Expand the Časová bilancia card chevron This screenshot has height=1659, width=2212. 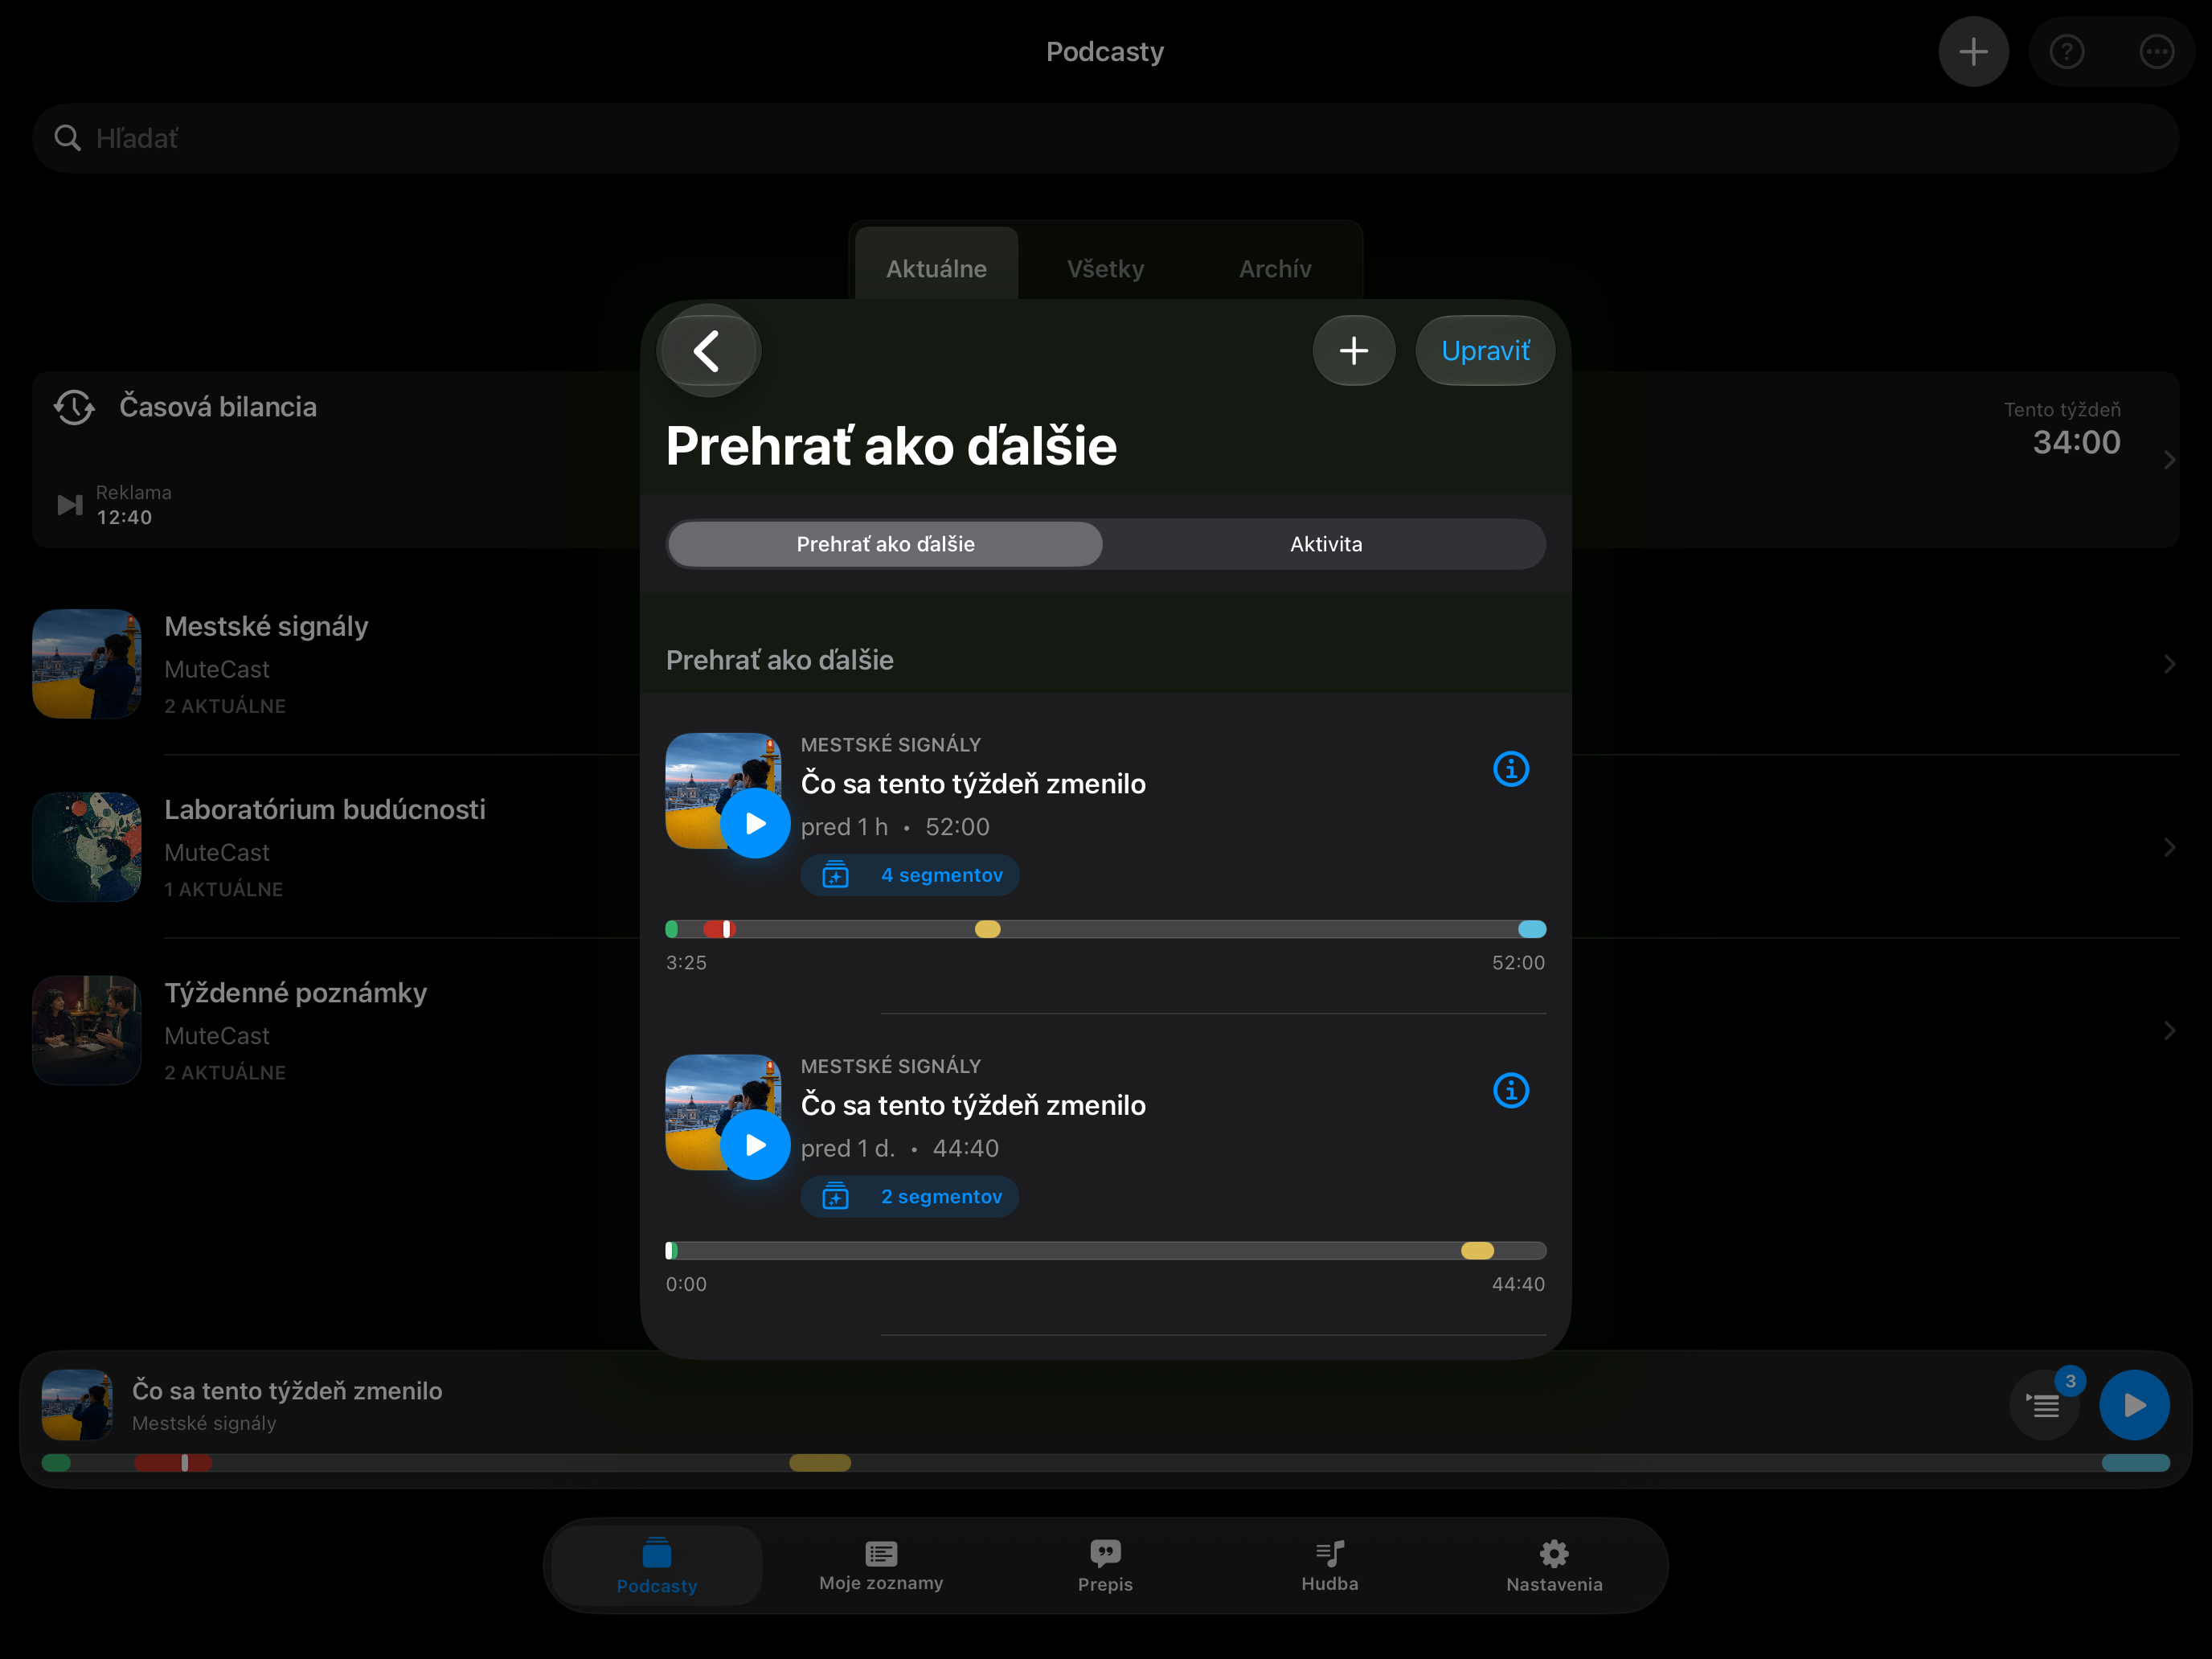coord(2169,460)
